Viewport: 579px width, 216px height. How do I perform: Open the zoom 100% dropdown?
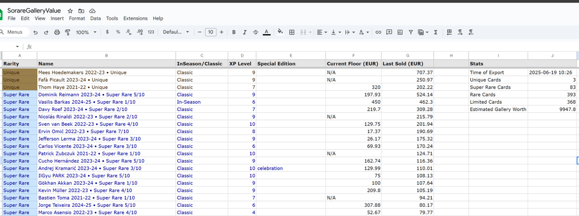86,32
